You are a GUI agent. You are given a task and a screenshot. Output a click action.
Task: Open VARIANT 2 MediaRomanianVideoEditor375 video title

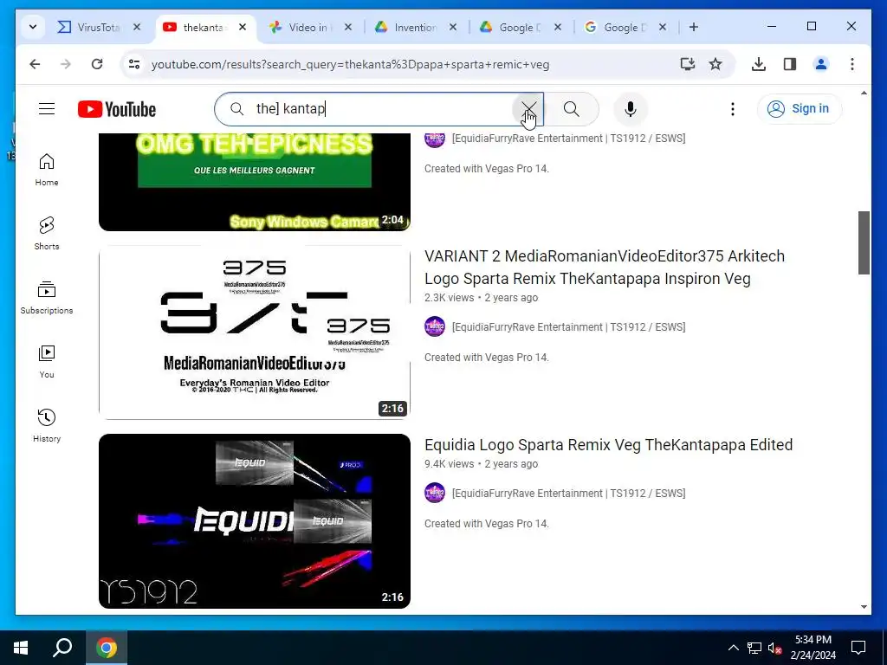pyautogui.click(x=604, y=268)
